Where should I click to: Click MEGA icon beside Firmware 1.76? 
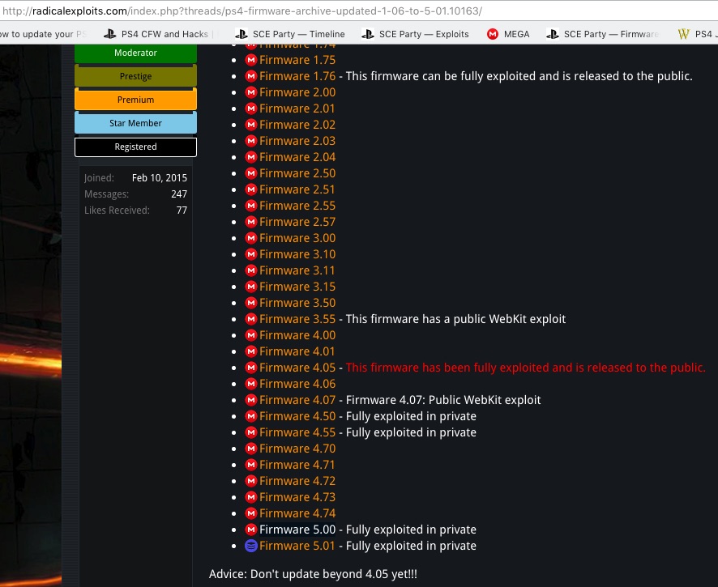pos(251,76)
